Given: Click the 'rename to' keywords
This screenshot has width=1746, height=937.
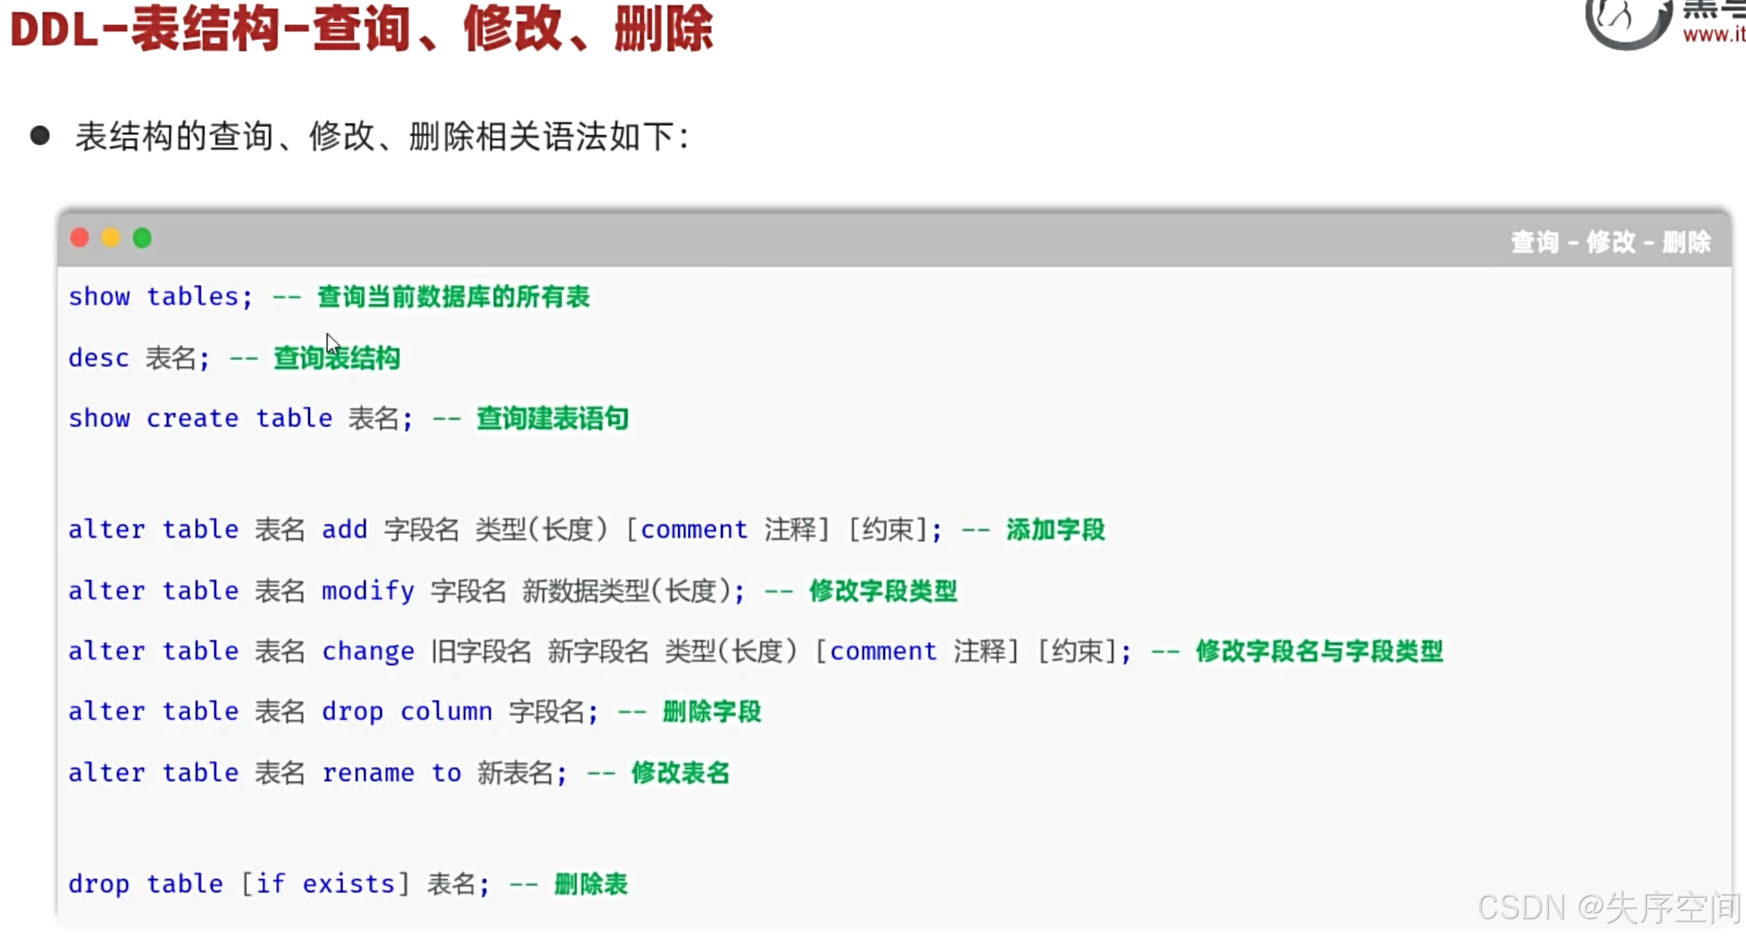Looking at the screenshot, I should (391, 772).
